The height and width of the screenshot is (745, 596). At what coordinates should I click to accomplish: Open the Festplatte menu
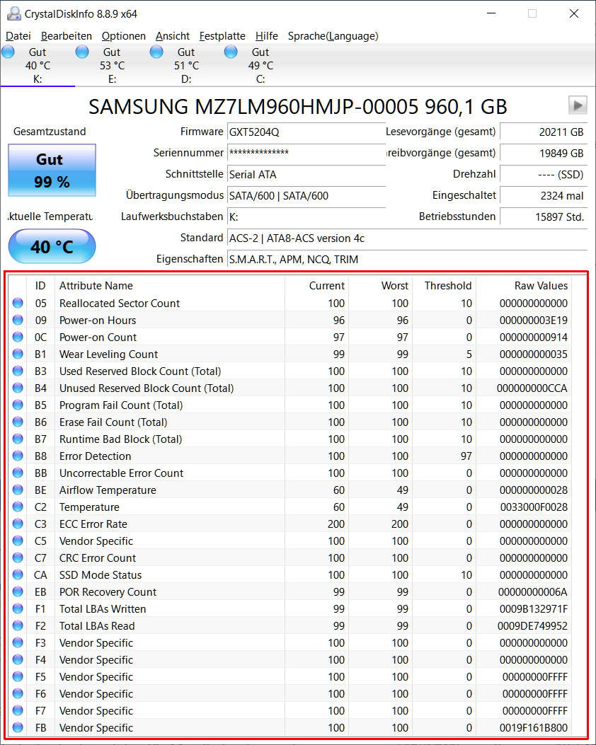(222, 36)
